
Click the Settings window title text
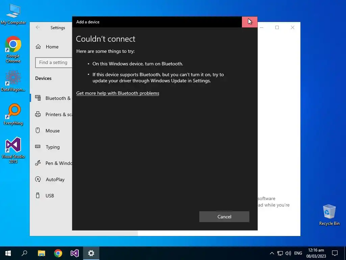pyautogui.click(x=58, y=28)
